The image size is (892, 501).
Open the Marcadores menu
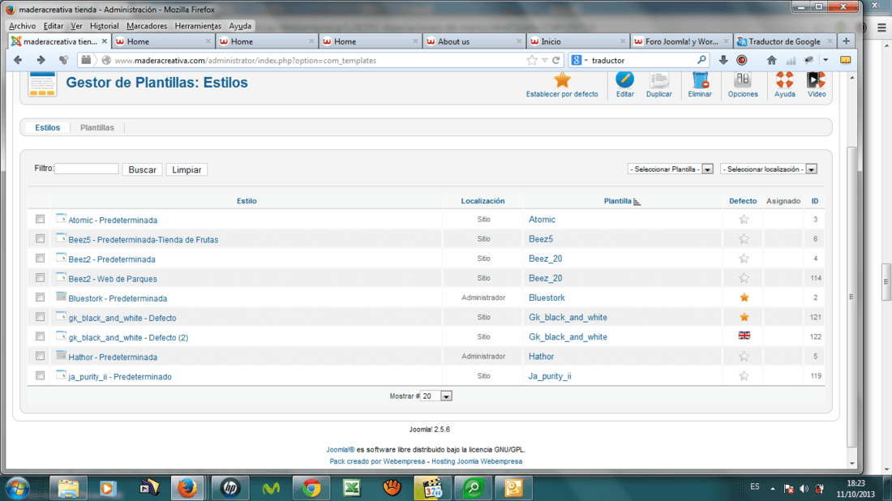[147, 26]
